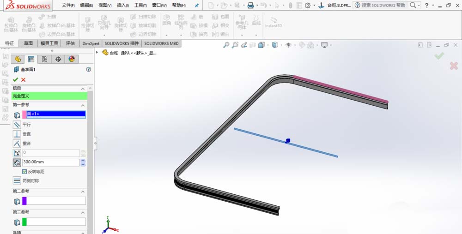This screenshot has width=462, height=234.
Task: Open the Display Style dropdown
Action: 281,45
